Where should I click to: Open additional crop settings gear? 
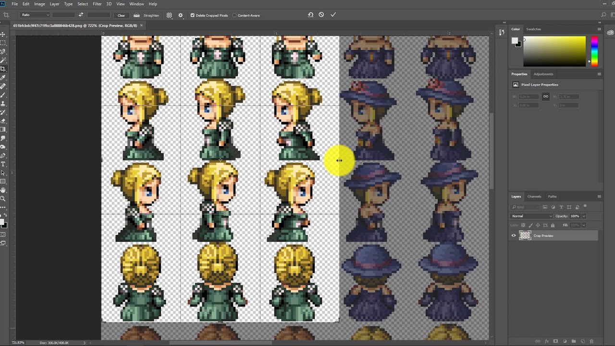pos(181,15)
